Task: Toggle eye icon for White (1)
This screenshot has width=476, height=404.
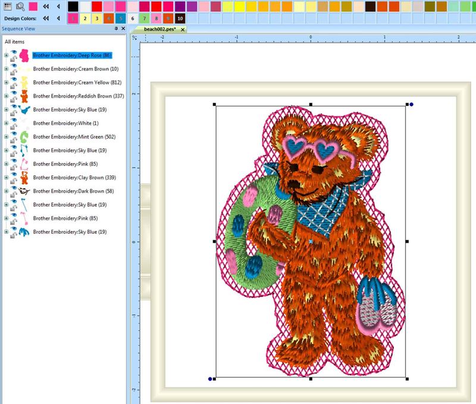Action: point(14,120)
